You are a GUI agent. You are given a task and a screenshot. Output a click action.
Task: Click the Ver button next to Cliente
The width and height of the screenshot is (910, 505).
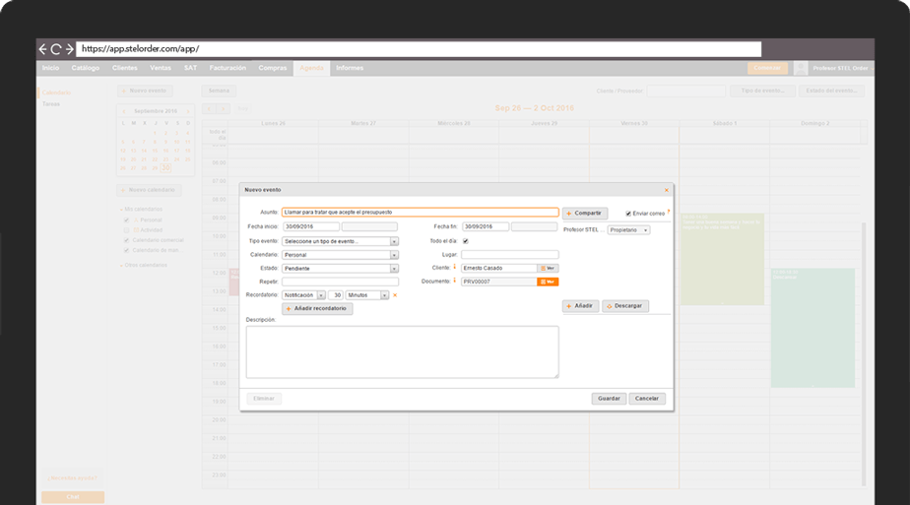[x=548, y=269]
